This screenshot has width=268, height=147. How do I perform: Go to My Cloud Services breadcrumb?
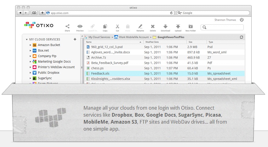[99, 37]
